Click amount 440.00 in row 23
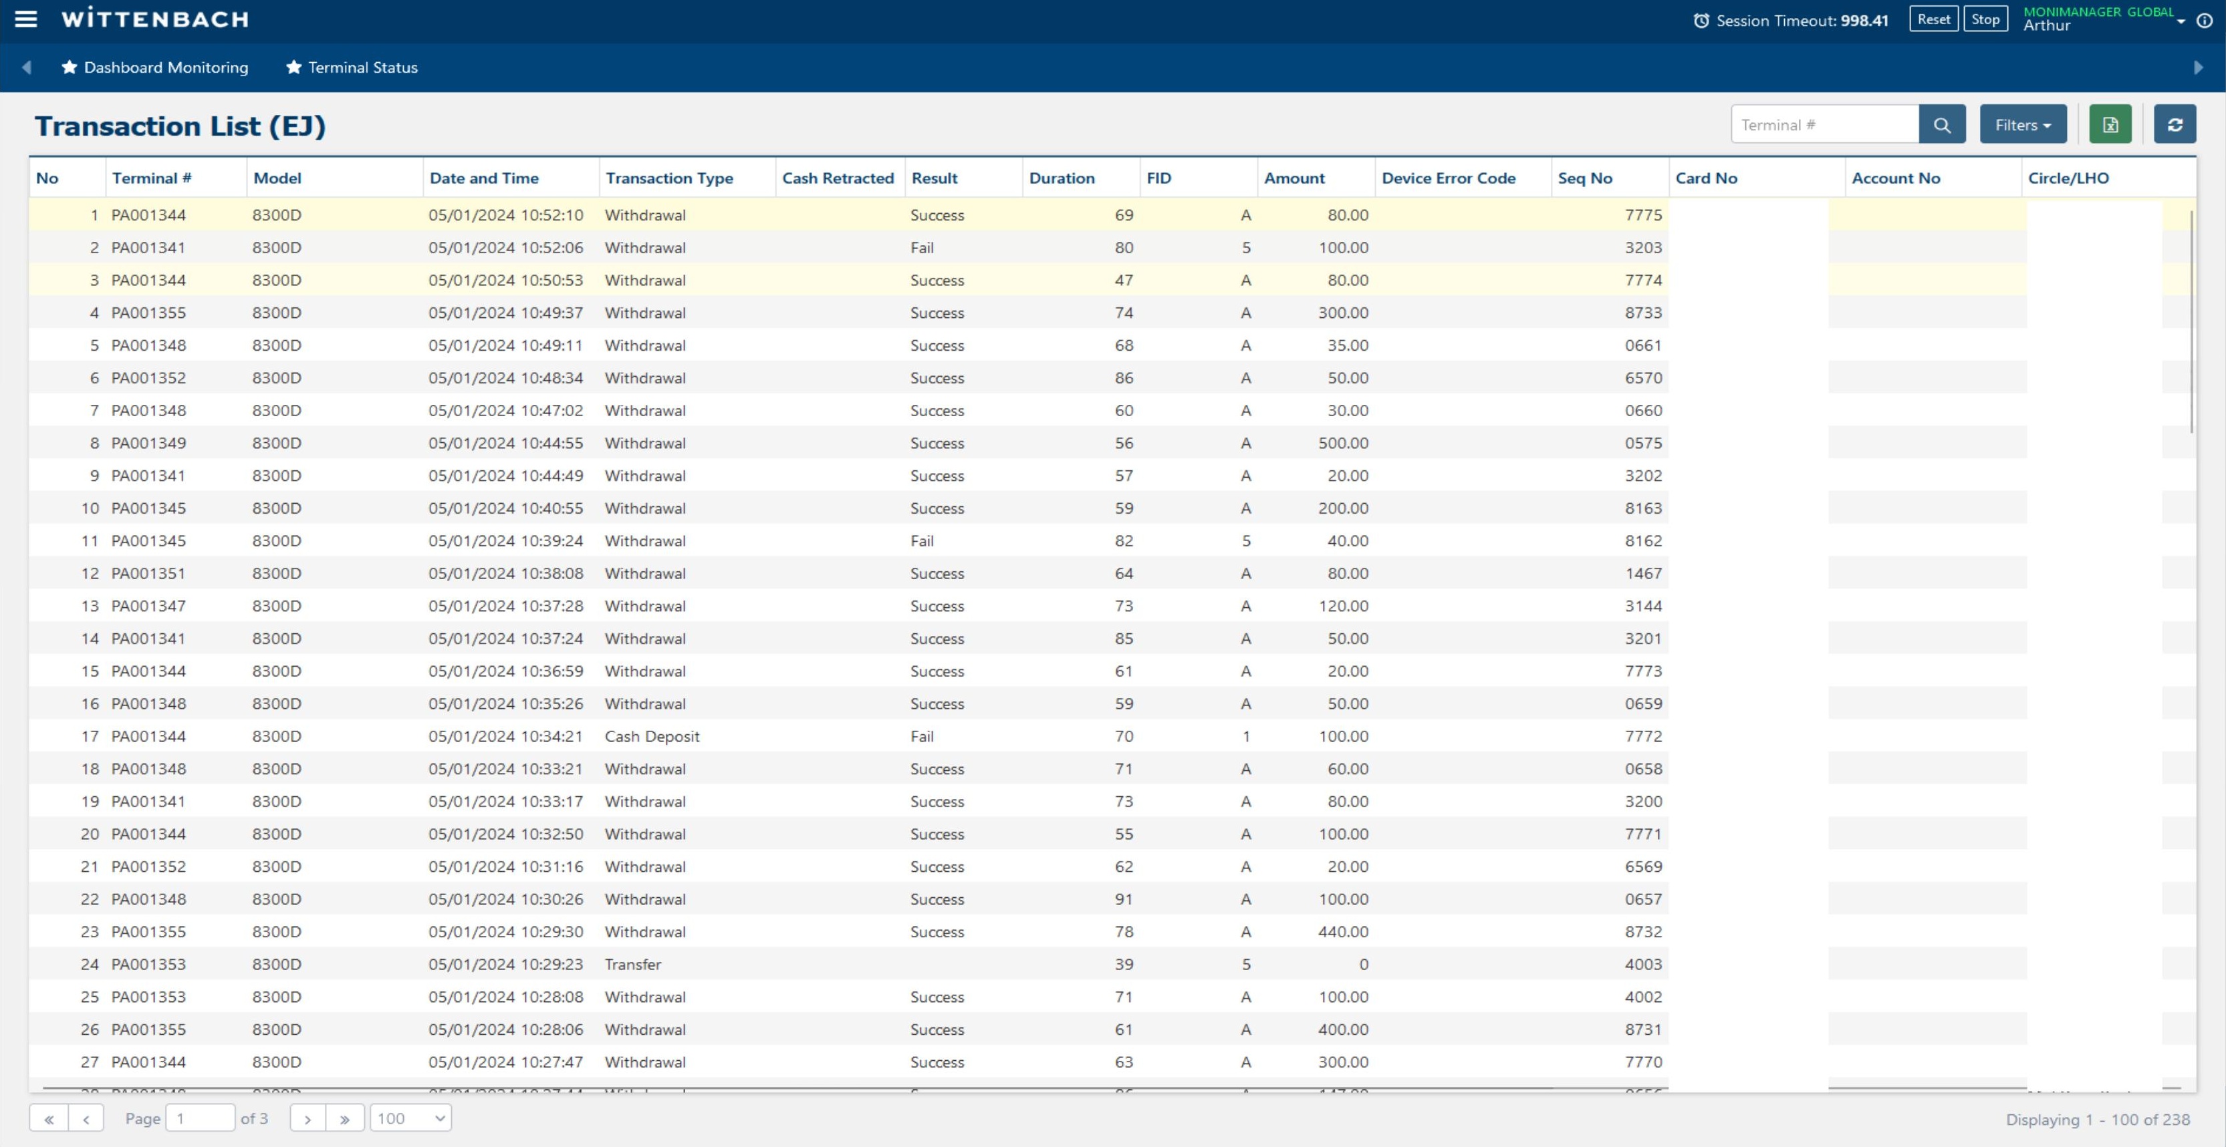Viewport: 2226px width, 1147px height. (x=1343, y=932)
